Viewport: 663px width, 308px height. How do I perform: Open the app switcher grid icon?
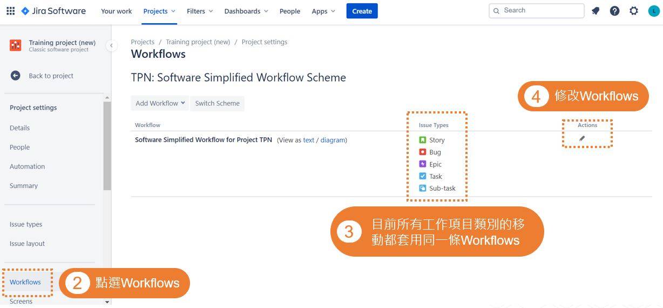pyautogui.click(x=10, y=11)
